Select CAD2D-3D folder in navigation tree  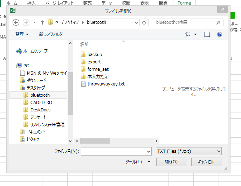pos(41,102)
